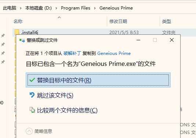This screenshot has width=196, height=138.
Task: Expand breadcrumb arrow after 此电脑
Action: [x=21, y=8]
